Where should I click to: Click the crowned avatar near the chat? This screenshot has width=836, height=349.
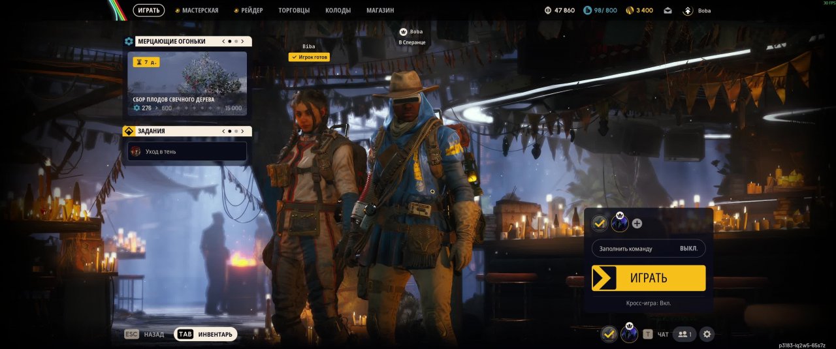click(x=629, y=333)
